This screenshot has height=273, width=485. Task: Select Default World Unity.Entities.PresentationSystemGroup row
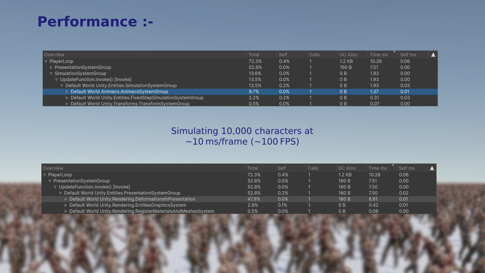click(122, 193)
